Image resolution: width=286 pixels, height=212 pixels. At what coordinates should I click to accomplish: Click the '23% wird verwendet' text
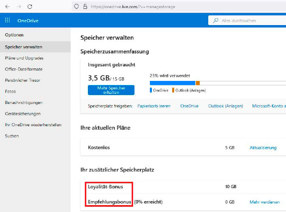point(170,76)
